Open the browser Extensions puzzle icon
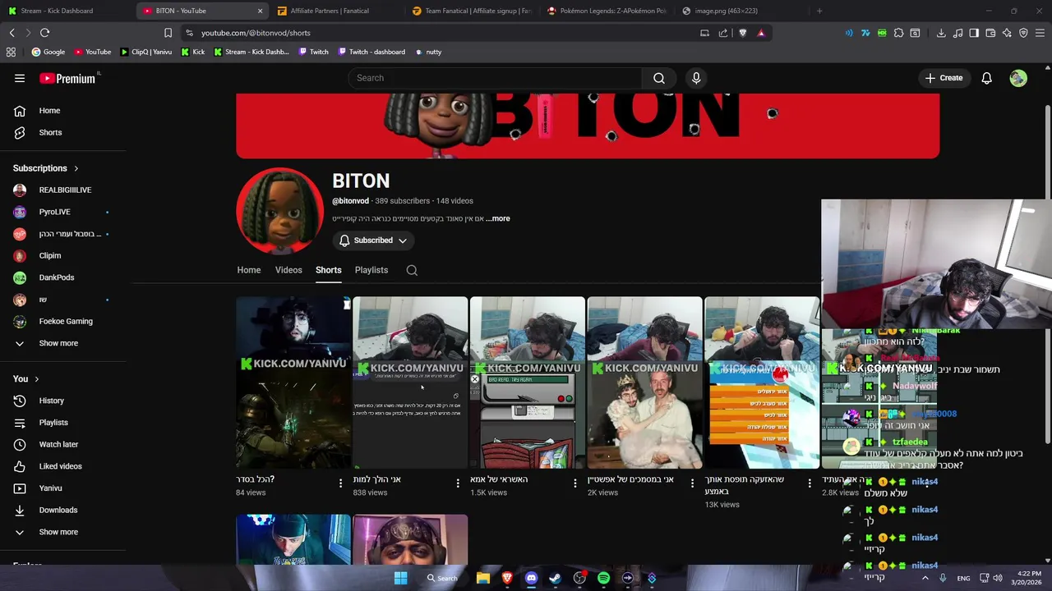The image size is (1052, 591). tap(898, 33)
